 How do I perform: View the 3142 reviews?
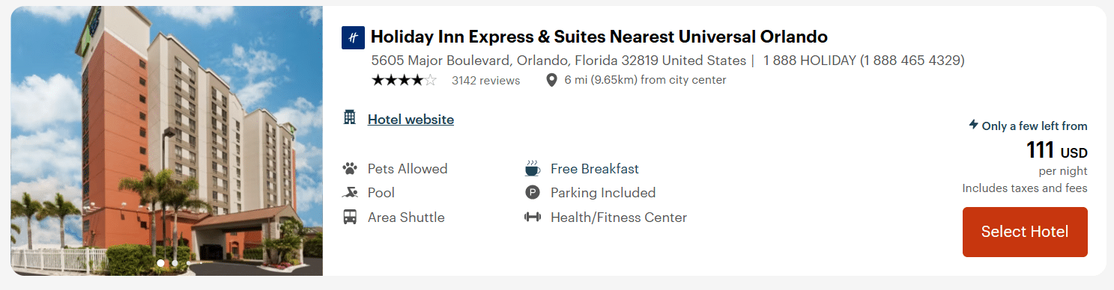[x=485, y=80]
